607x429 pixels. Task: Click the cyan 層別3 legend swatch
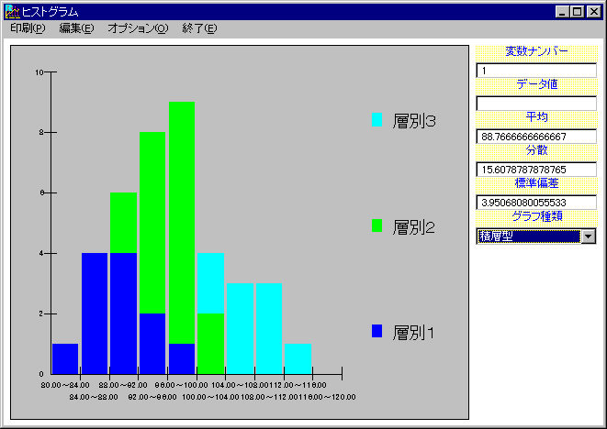[x=377, y=119]
